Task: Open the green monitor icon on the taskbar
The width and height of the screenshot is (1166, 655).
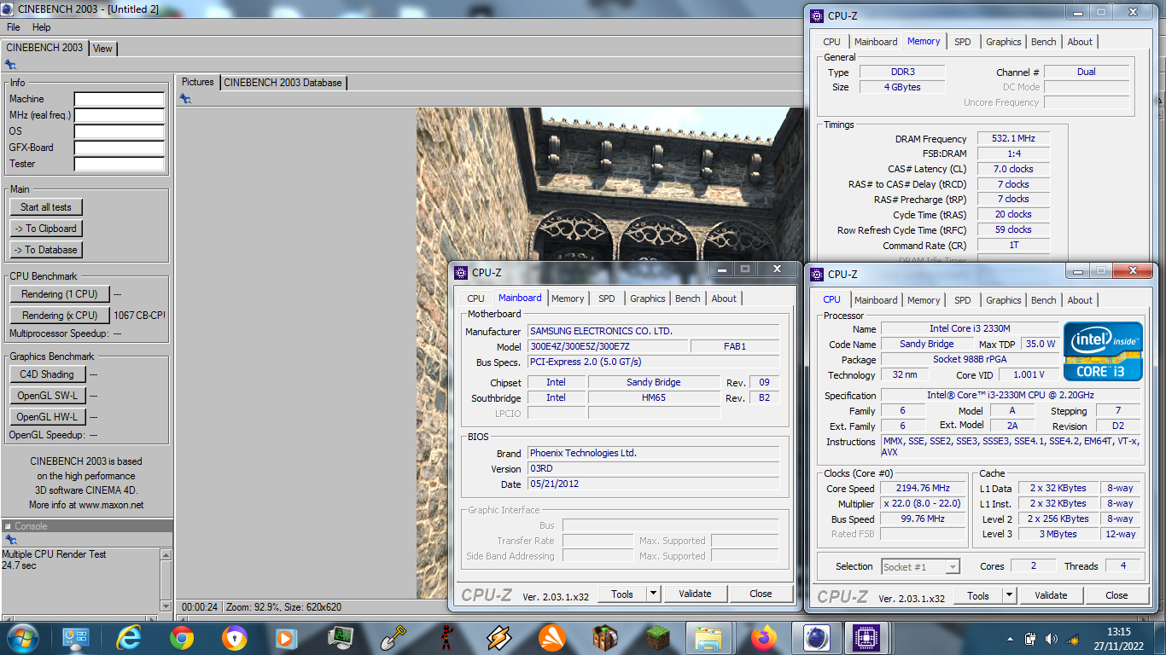Action: point(340,638)
